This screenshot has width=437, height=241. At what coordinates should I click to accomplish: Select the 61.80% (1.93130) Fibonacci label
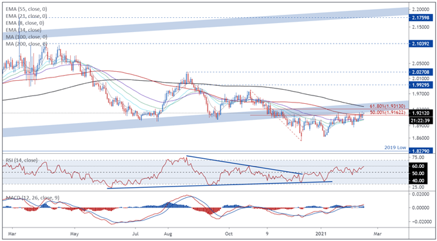[389, 106]
